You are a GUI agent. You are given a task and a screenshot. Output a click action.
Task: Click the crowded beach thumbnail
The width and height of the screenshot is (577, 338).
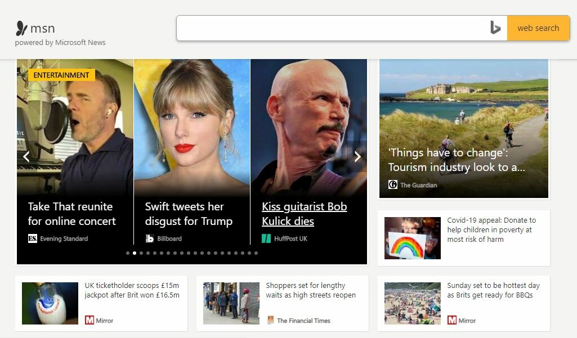click(413, 303)
